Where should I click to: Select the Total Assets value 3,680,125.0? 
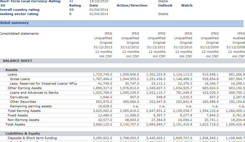pyautogui.click(x=102, y=124)
